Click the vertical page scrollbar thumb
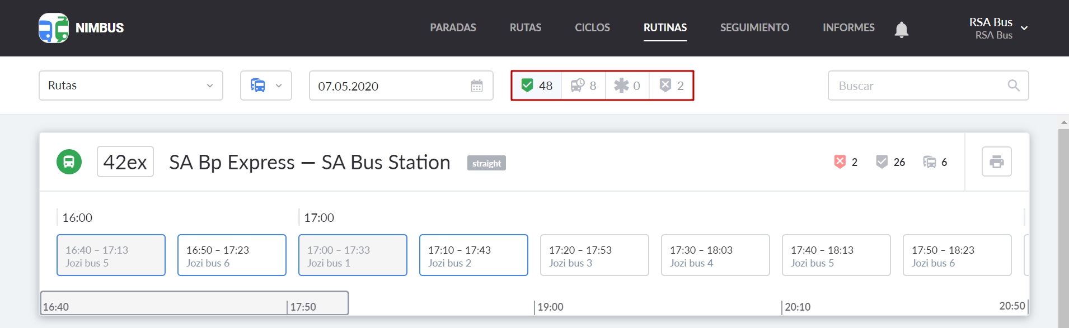 click(1063, 228)
